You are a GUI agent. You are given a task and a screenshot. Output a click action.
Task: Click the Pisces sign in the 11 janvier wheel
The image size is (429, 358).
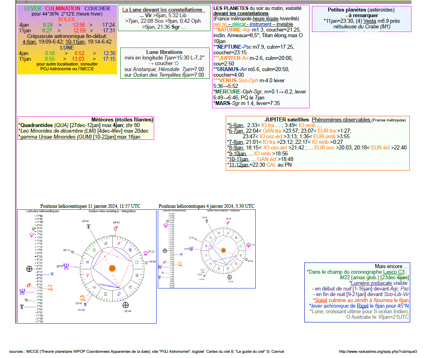tap(87, 262)
